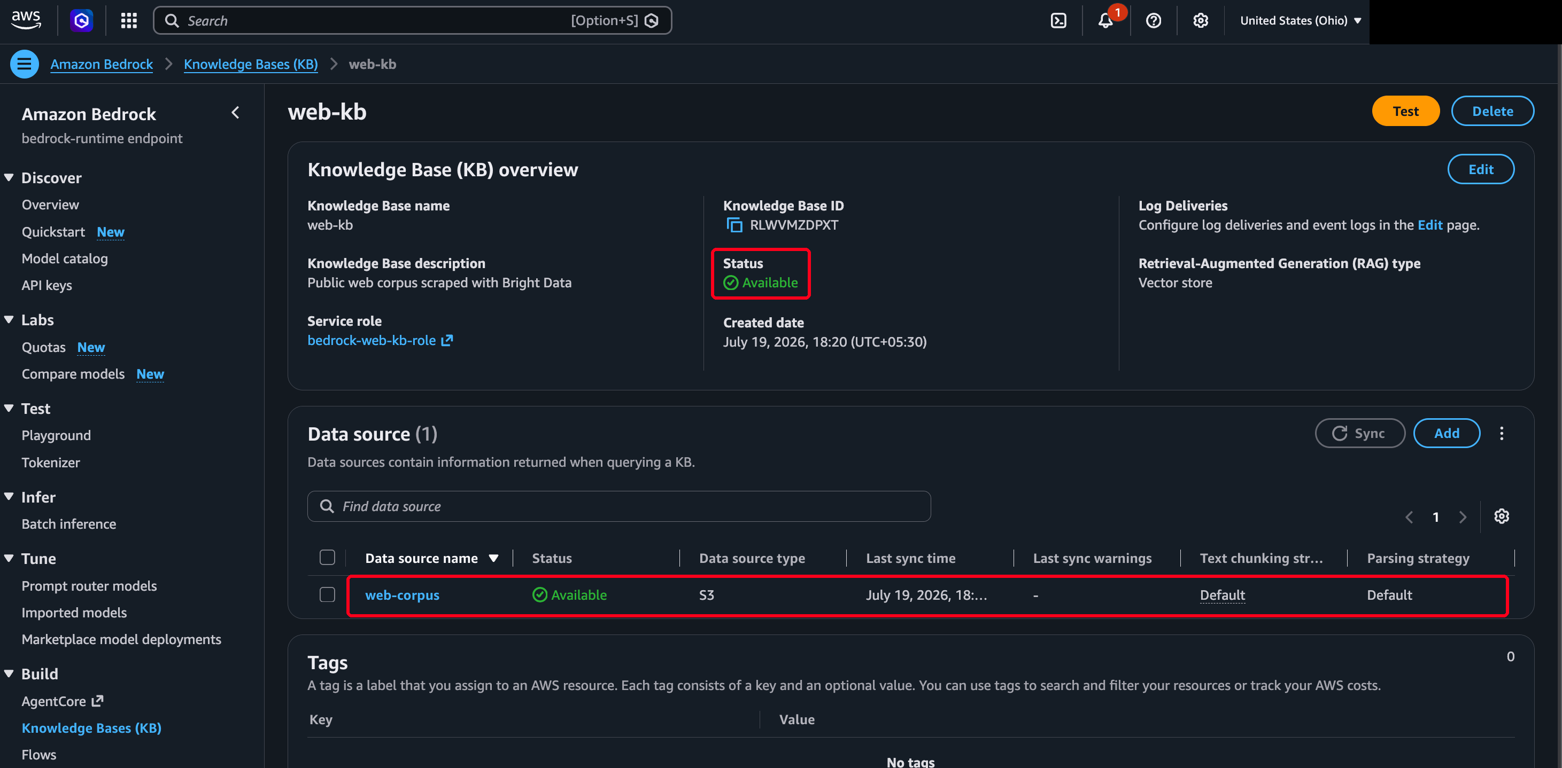Open the web-corpus data source link

click(x=402, y=595)
